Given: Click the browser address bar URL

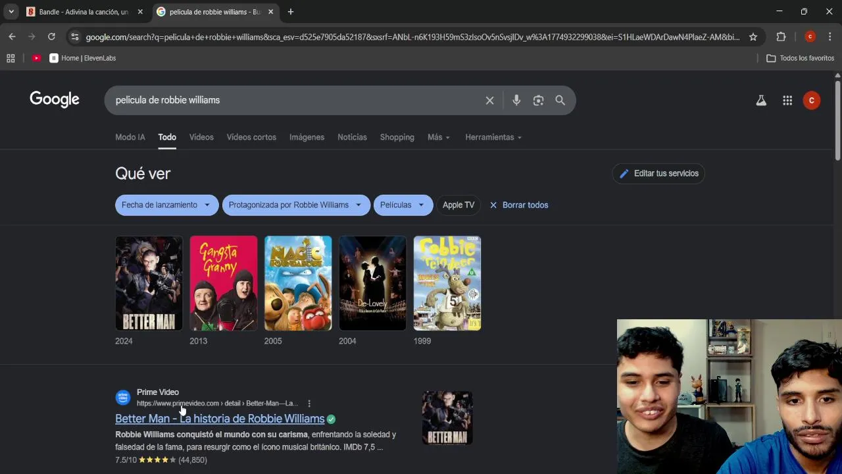Looking at the screenshot, I should click(x=413, y=37).
